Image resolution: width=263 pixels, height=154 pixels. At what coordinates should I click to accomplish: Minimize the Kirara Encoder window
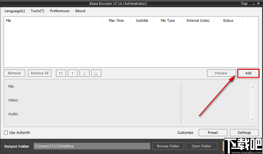pyautogui.click(x=254, y=4)
